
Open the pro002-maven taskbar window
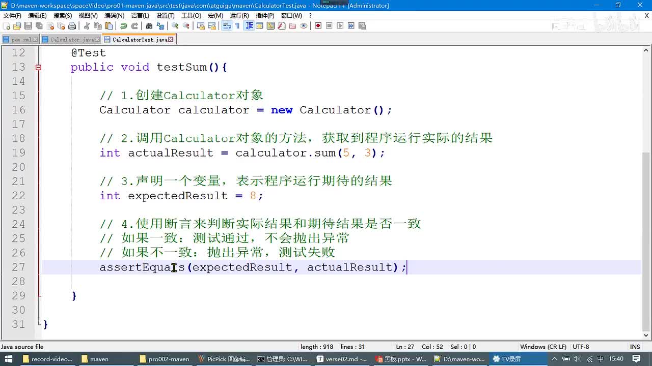pos(164,359)
